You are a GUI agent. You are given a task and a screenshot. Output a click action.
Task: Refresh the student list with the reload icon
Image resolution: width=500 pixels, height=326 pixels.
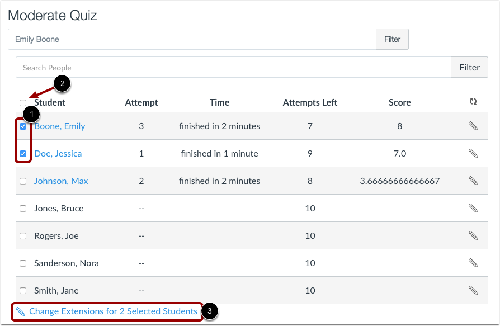point(473,101)
